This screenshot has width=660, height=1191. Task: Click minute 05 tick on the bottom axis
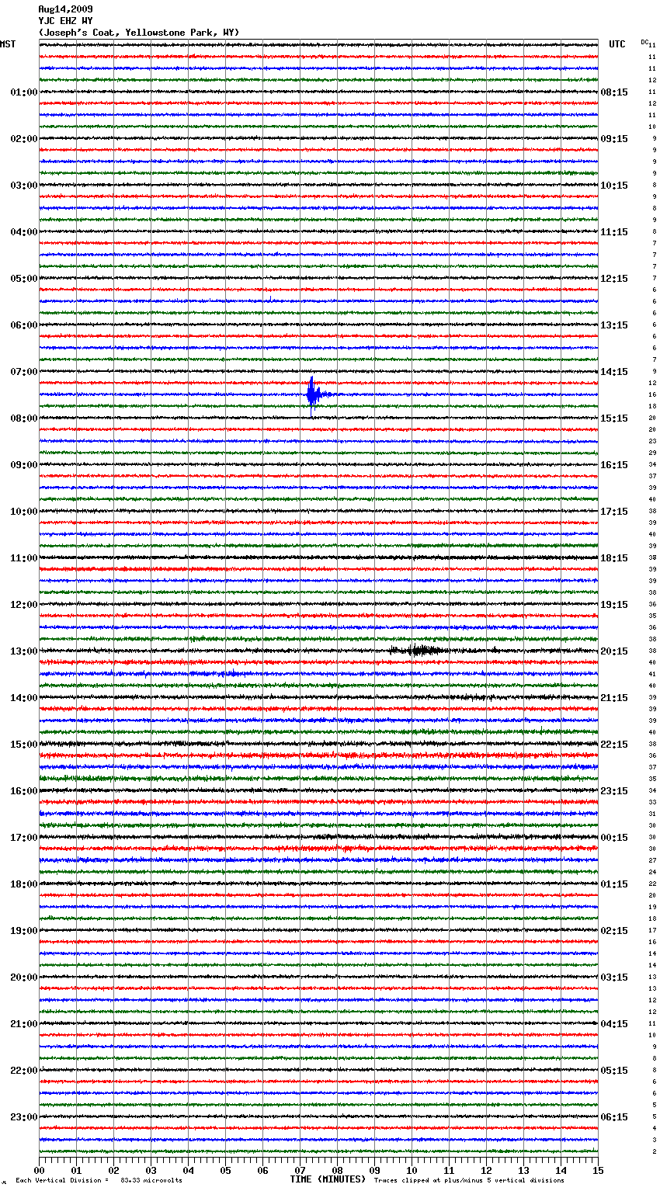[x=225, y=1170]
